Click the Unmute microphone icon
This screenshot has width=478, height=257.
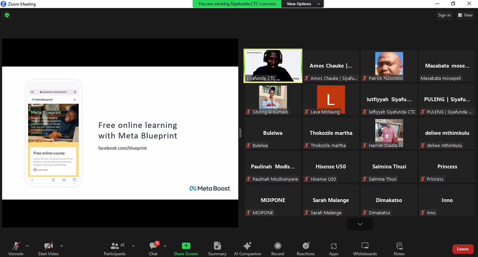(16, 245)
